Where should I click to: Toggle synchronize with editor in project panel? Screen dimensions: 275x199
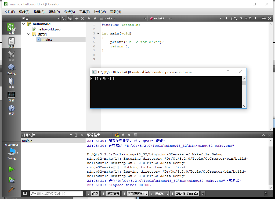tap(70, 18)
